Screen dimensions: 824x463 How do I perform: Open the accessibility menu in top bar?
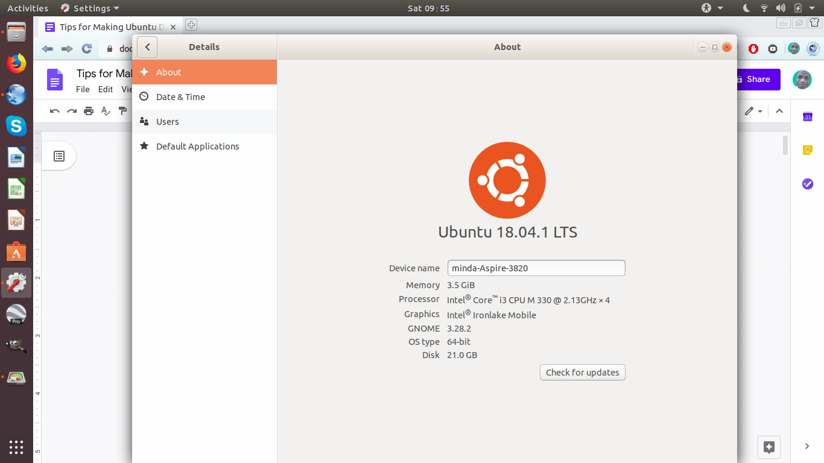(712, 8)
